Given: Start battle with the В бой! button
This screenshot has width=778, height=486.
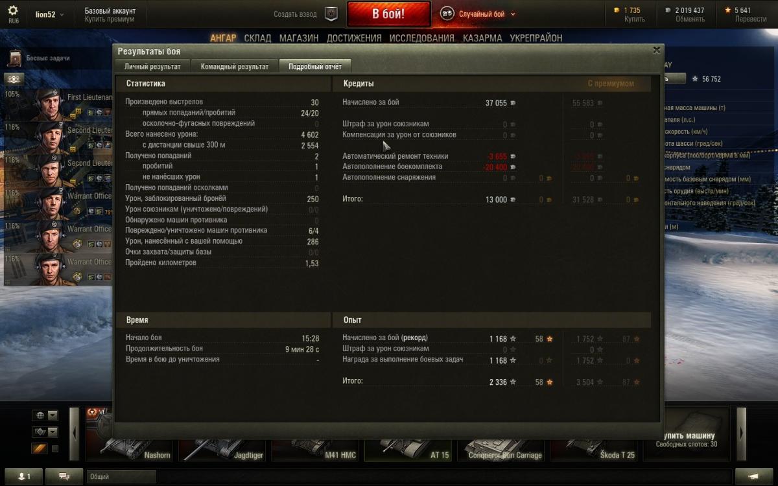Looking at the screenshot, I should pos(389,14).
